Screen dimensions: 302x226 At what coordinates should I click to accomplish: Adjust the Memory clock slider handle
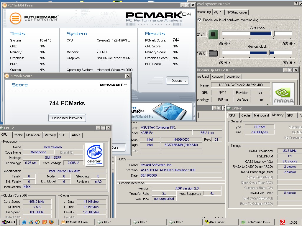(268, 53)
